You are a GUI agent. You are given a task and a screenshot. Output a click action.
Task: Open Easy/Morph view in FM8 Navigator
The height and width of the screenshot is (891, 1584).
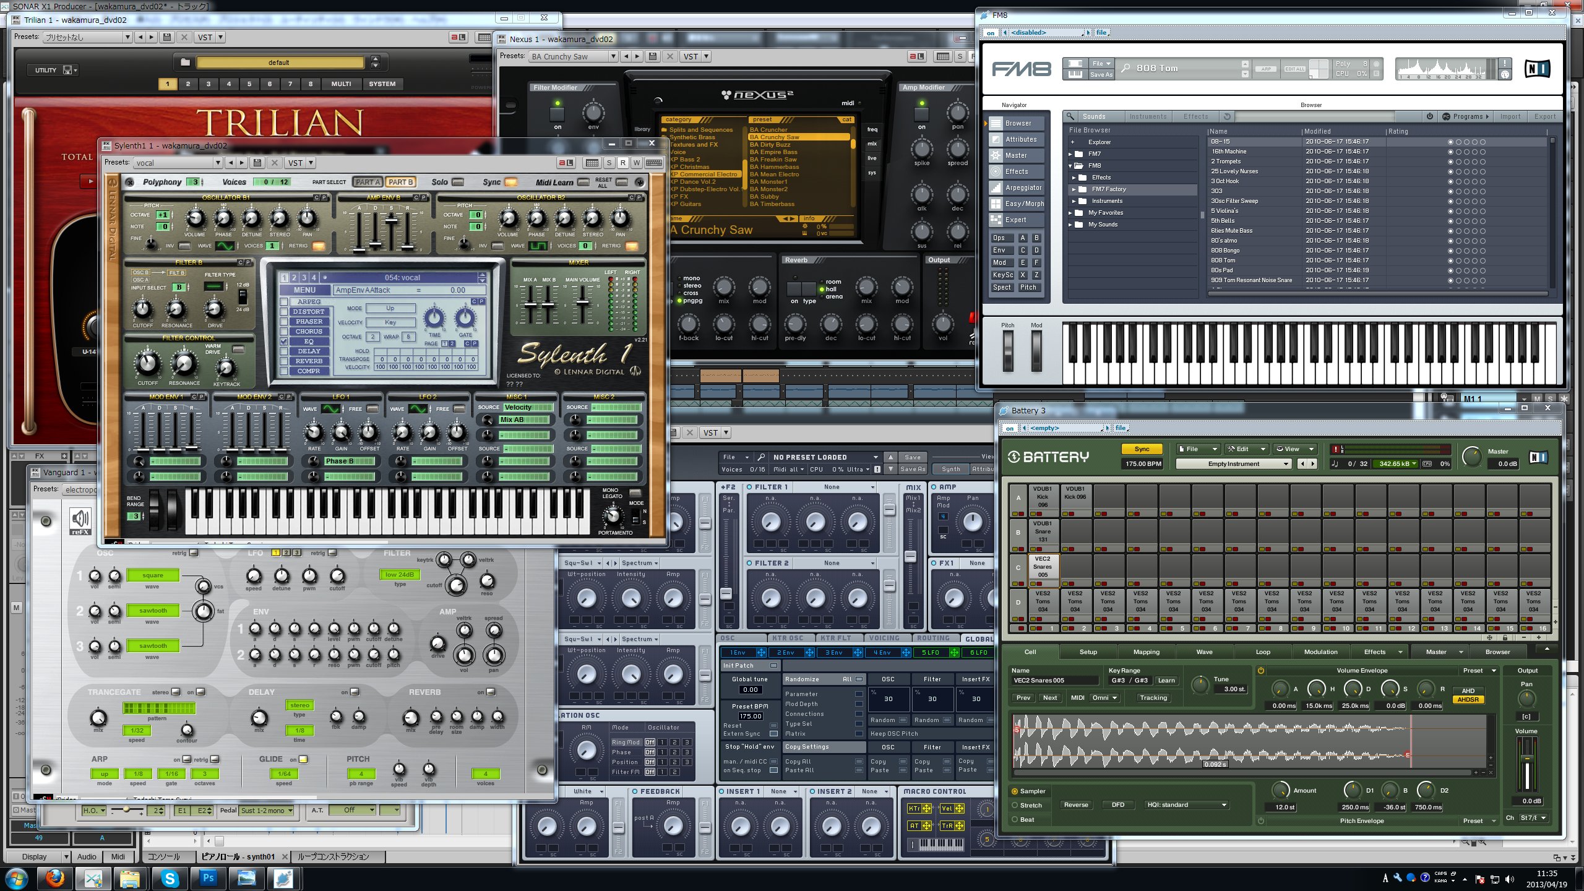coord(1017,204)
